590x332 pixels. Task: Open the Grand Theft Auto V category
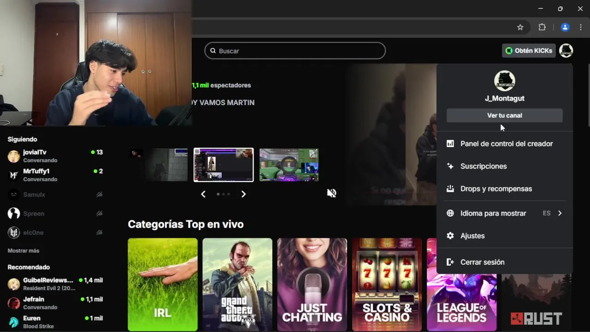point(237,285)
